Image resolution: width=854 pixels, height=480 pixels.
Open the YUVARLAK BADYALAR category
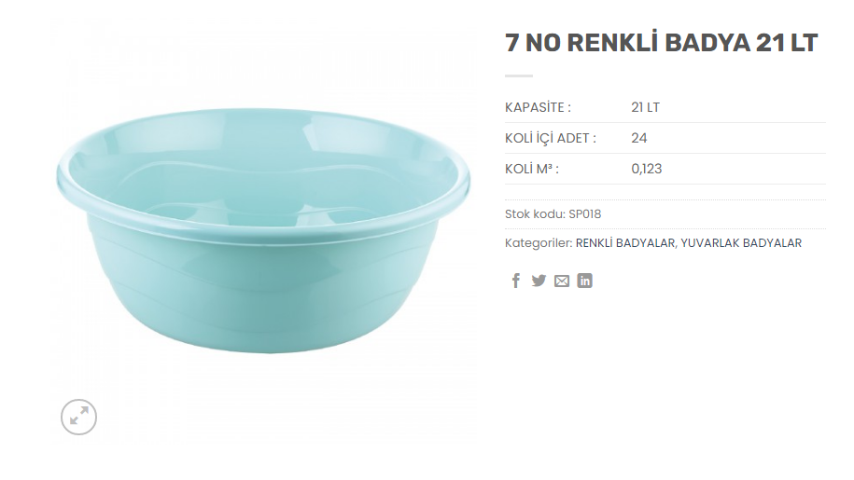(x=741, y=243)
